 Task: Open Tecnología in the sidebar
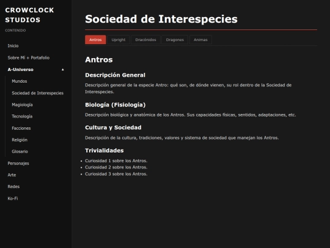pos(22,116)
